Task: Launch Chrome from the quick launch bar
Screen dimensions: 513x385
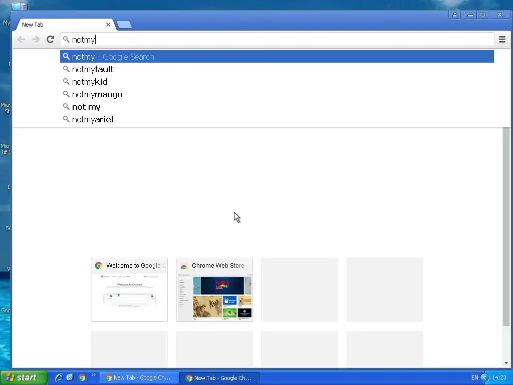Action: pyautogui.click(x=82, y=377)
